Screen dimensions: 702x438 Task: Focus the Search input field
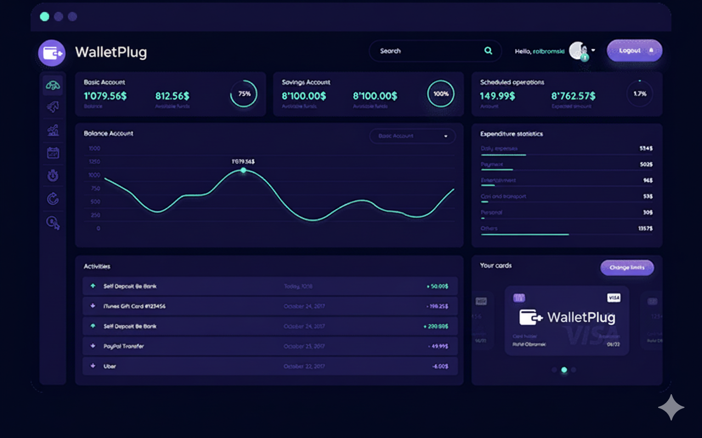click(x=435, y=51)
